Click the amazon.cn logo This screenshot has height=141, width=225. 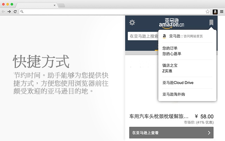tap(172, 23)
